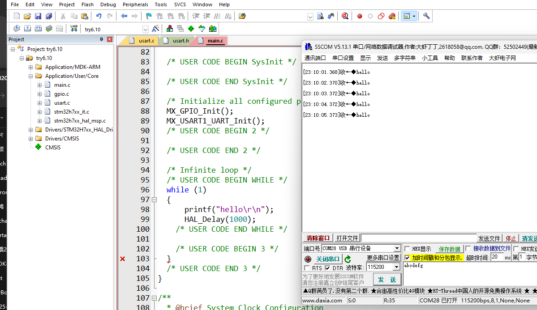Open Configuration with the wrench icon
Viewport: 537px width, 310px height.
point(426,16)
